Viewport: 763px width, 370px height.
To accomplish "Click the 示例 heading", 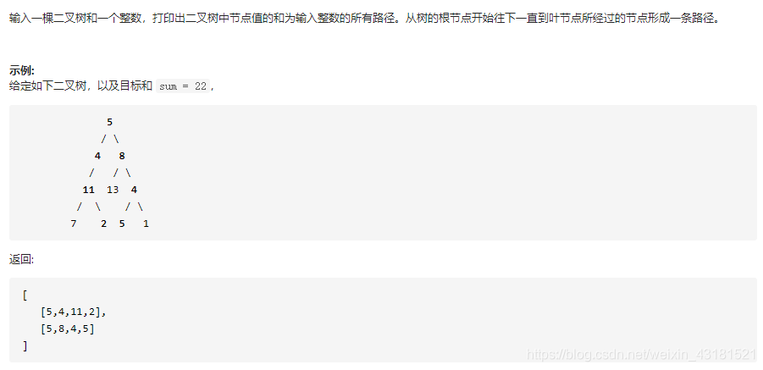I will [22, 71].
